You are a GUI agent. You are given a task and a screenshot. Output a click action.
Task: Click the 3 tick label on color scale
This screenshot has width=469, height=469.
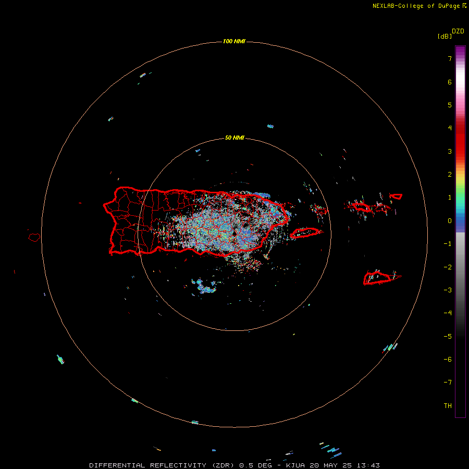pyautogui.click(x=450, y=151)
